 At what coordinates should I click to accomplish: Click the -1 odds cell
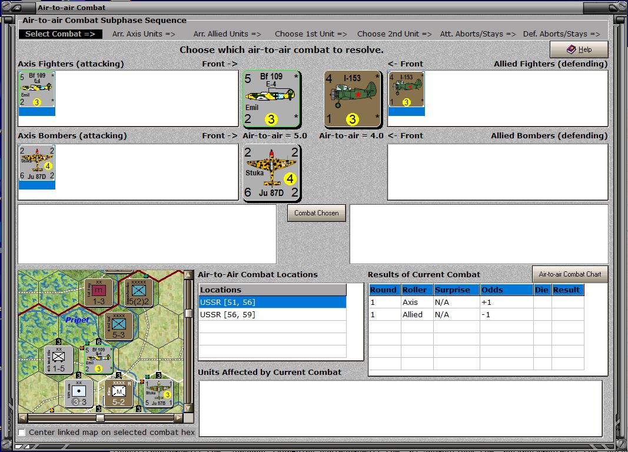click(507, 315)
